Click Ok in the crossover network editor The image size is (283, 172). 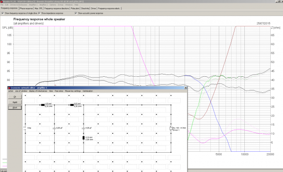(x=15, y=97)
